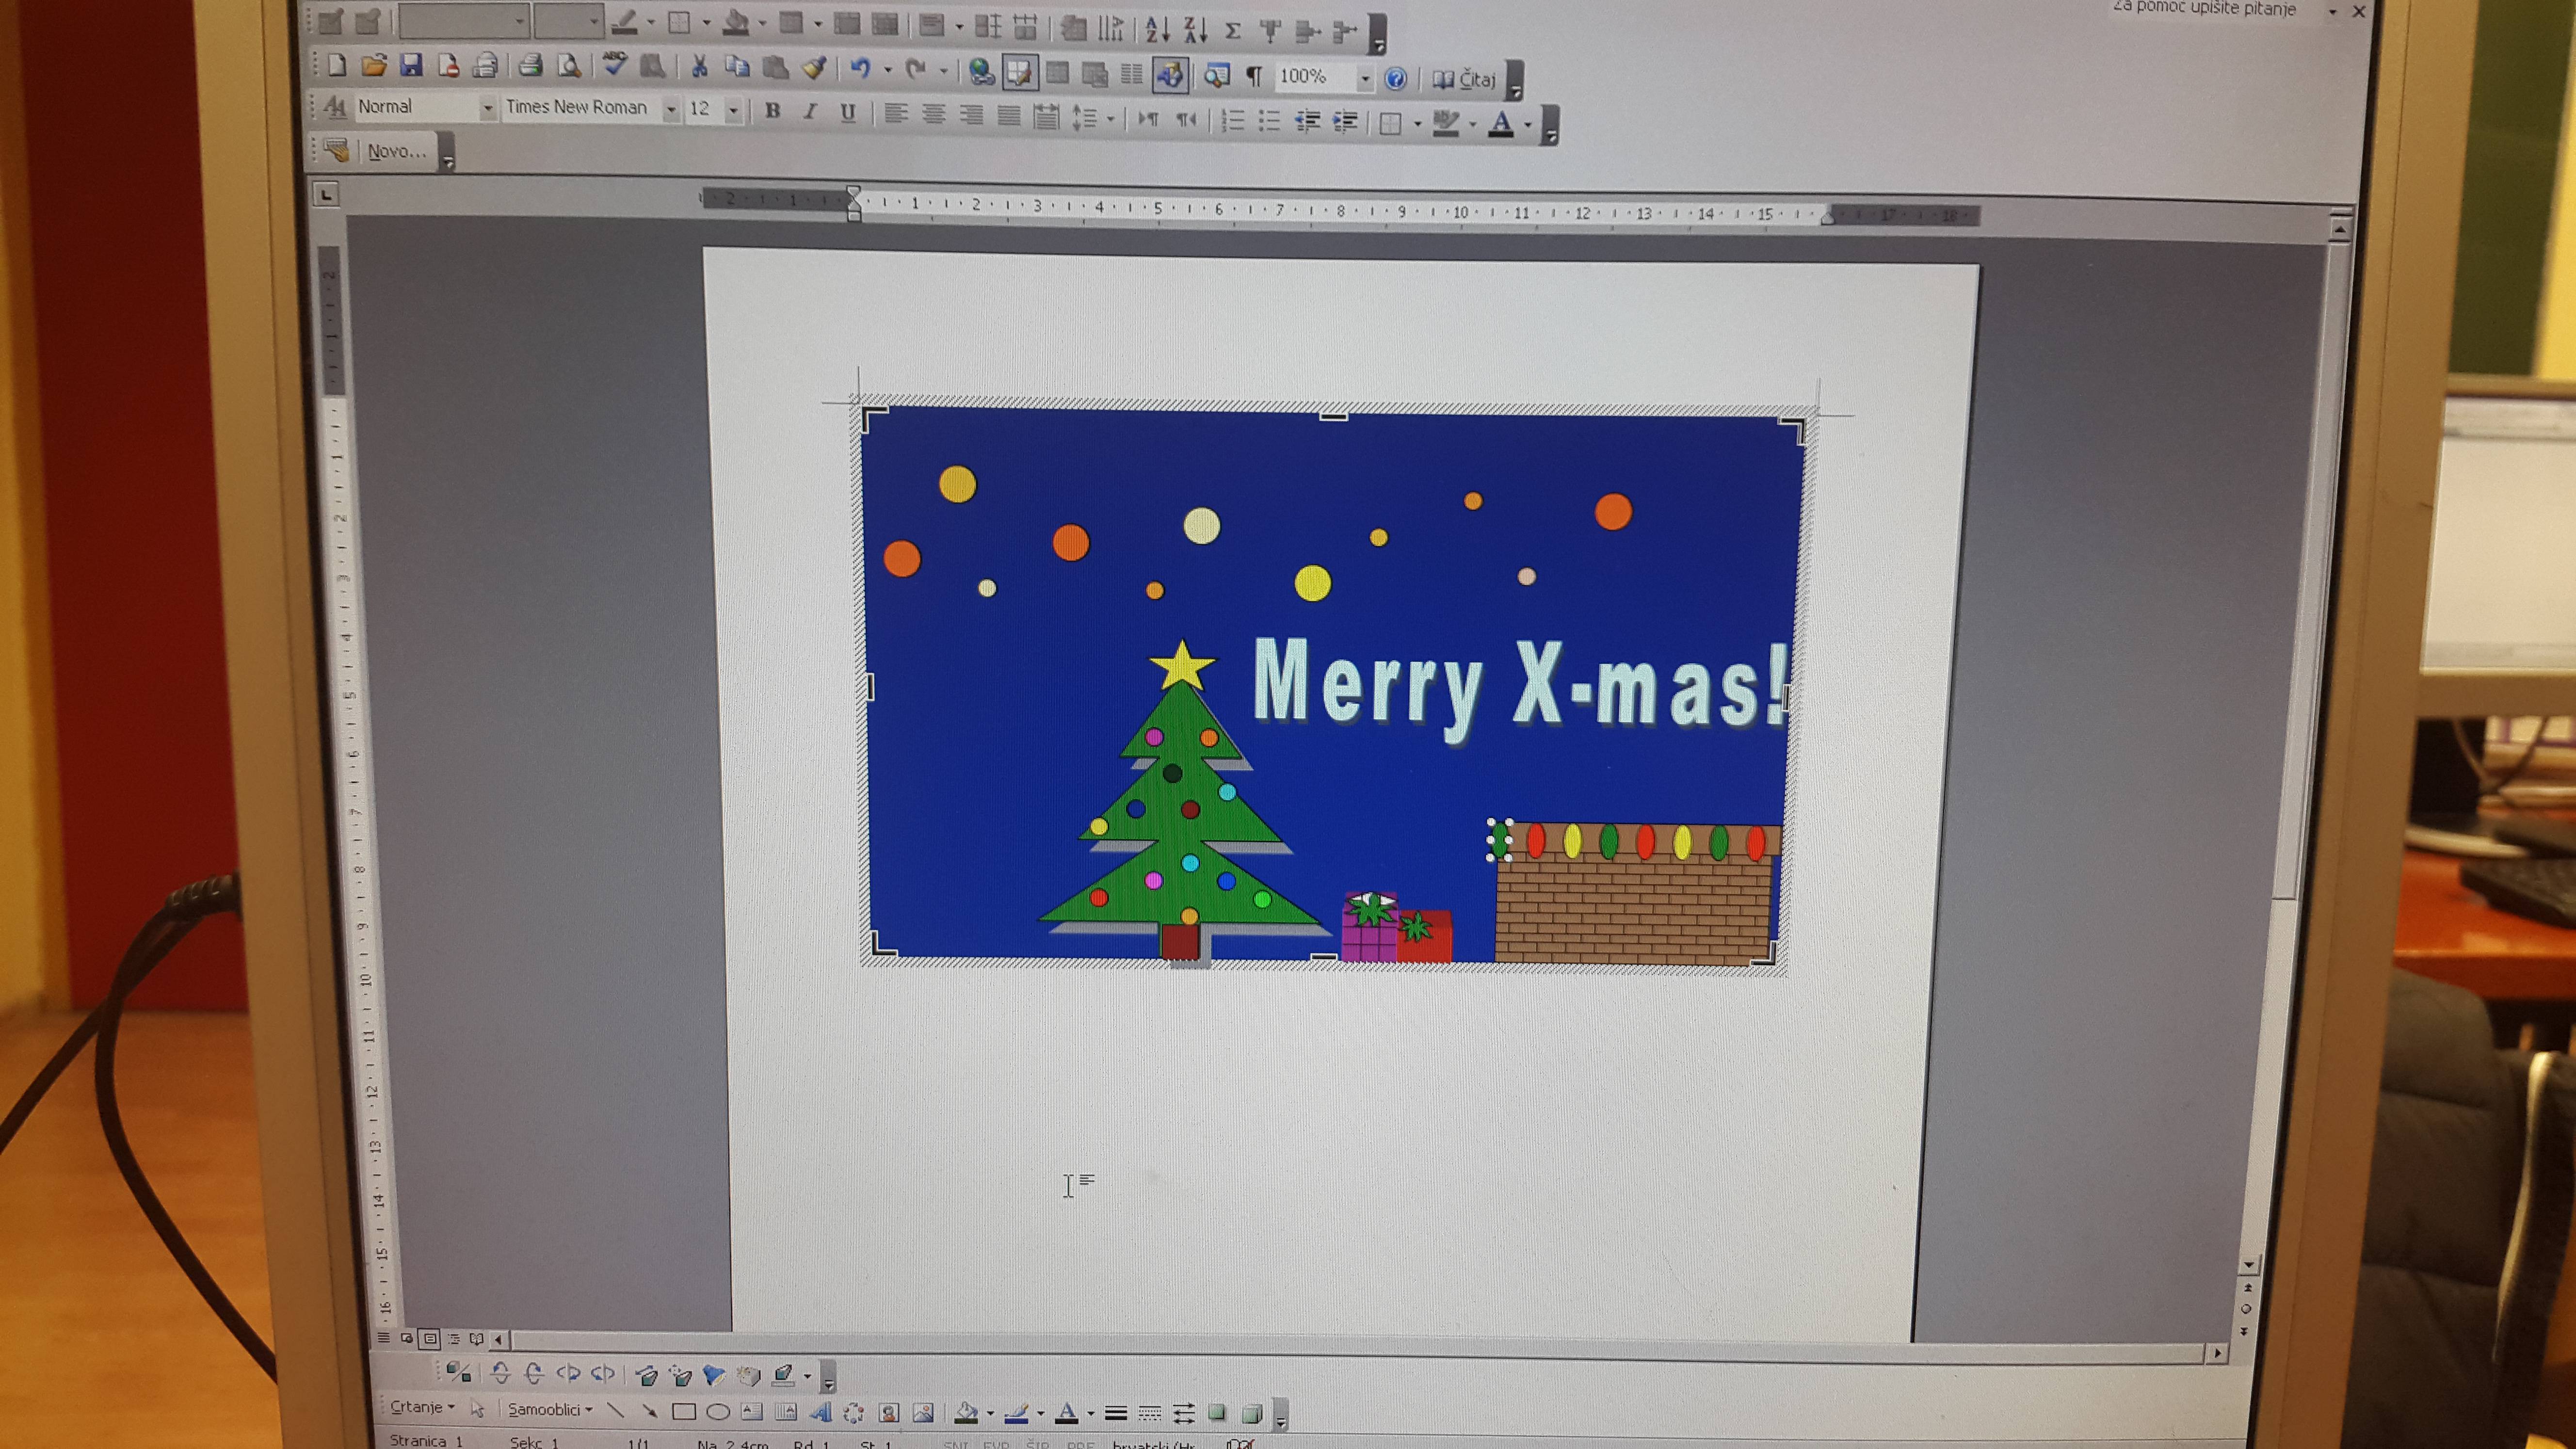Insert clip art from Drawing toolbar
Screen dimensions: 2576x1449
point(888,1413)
